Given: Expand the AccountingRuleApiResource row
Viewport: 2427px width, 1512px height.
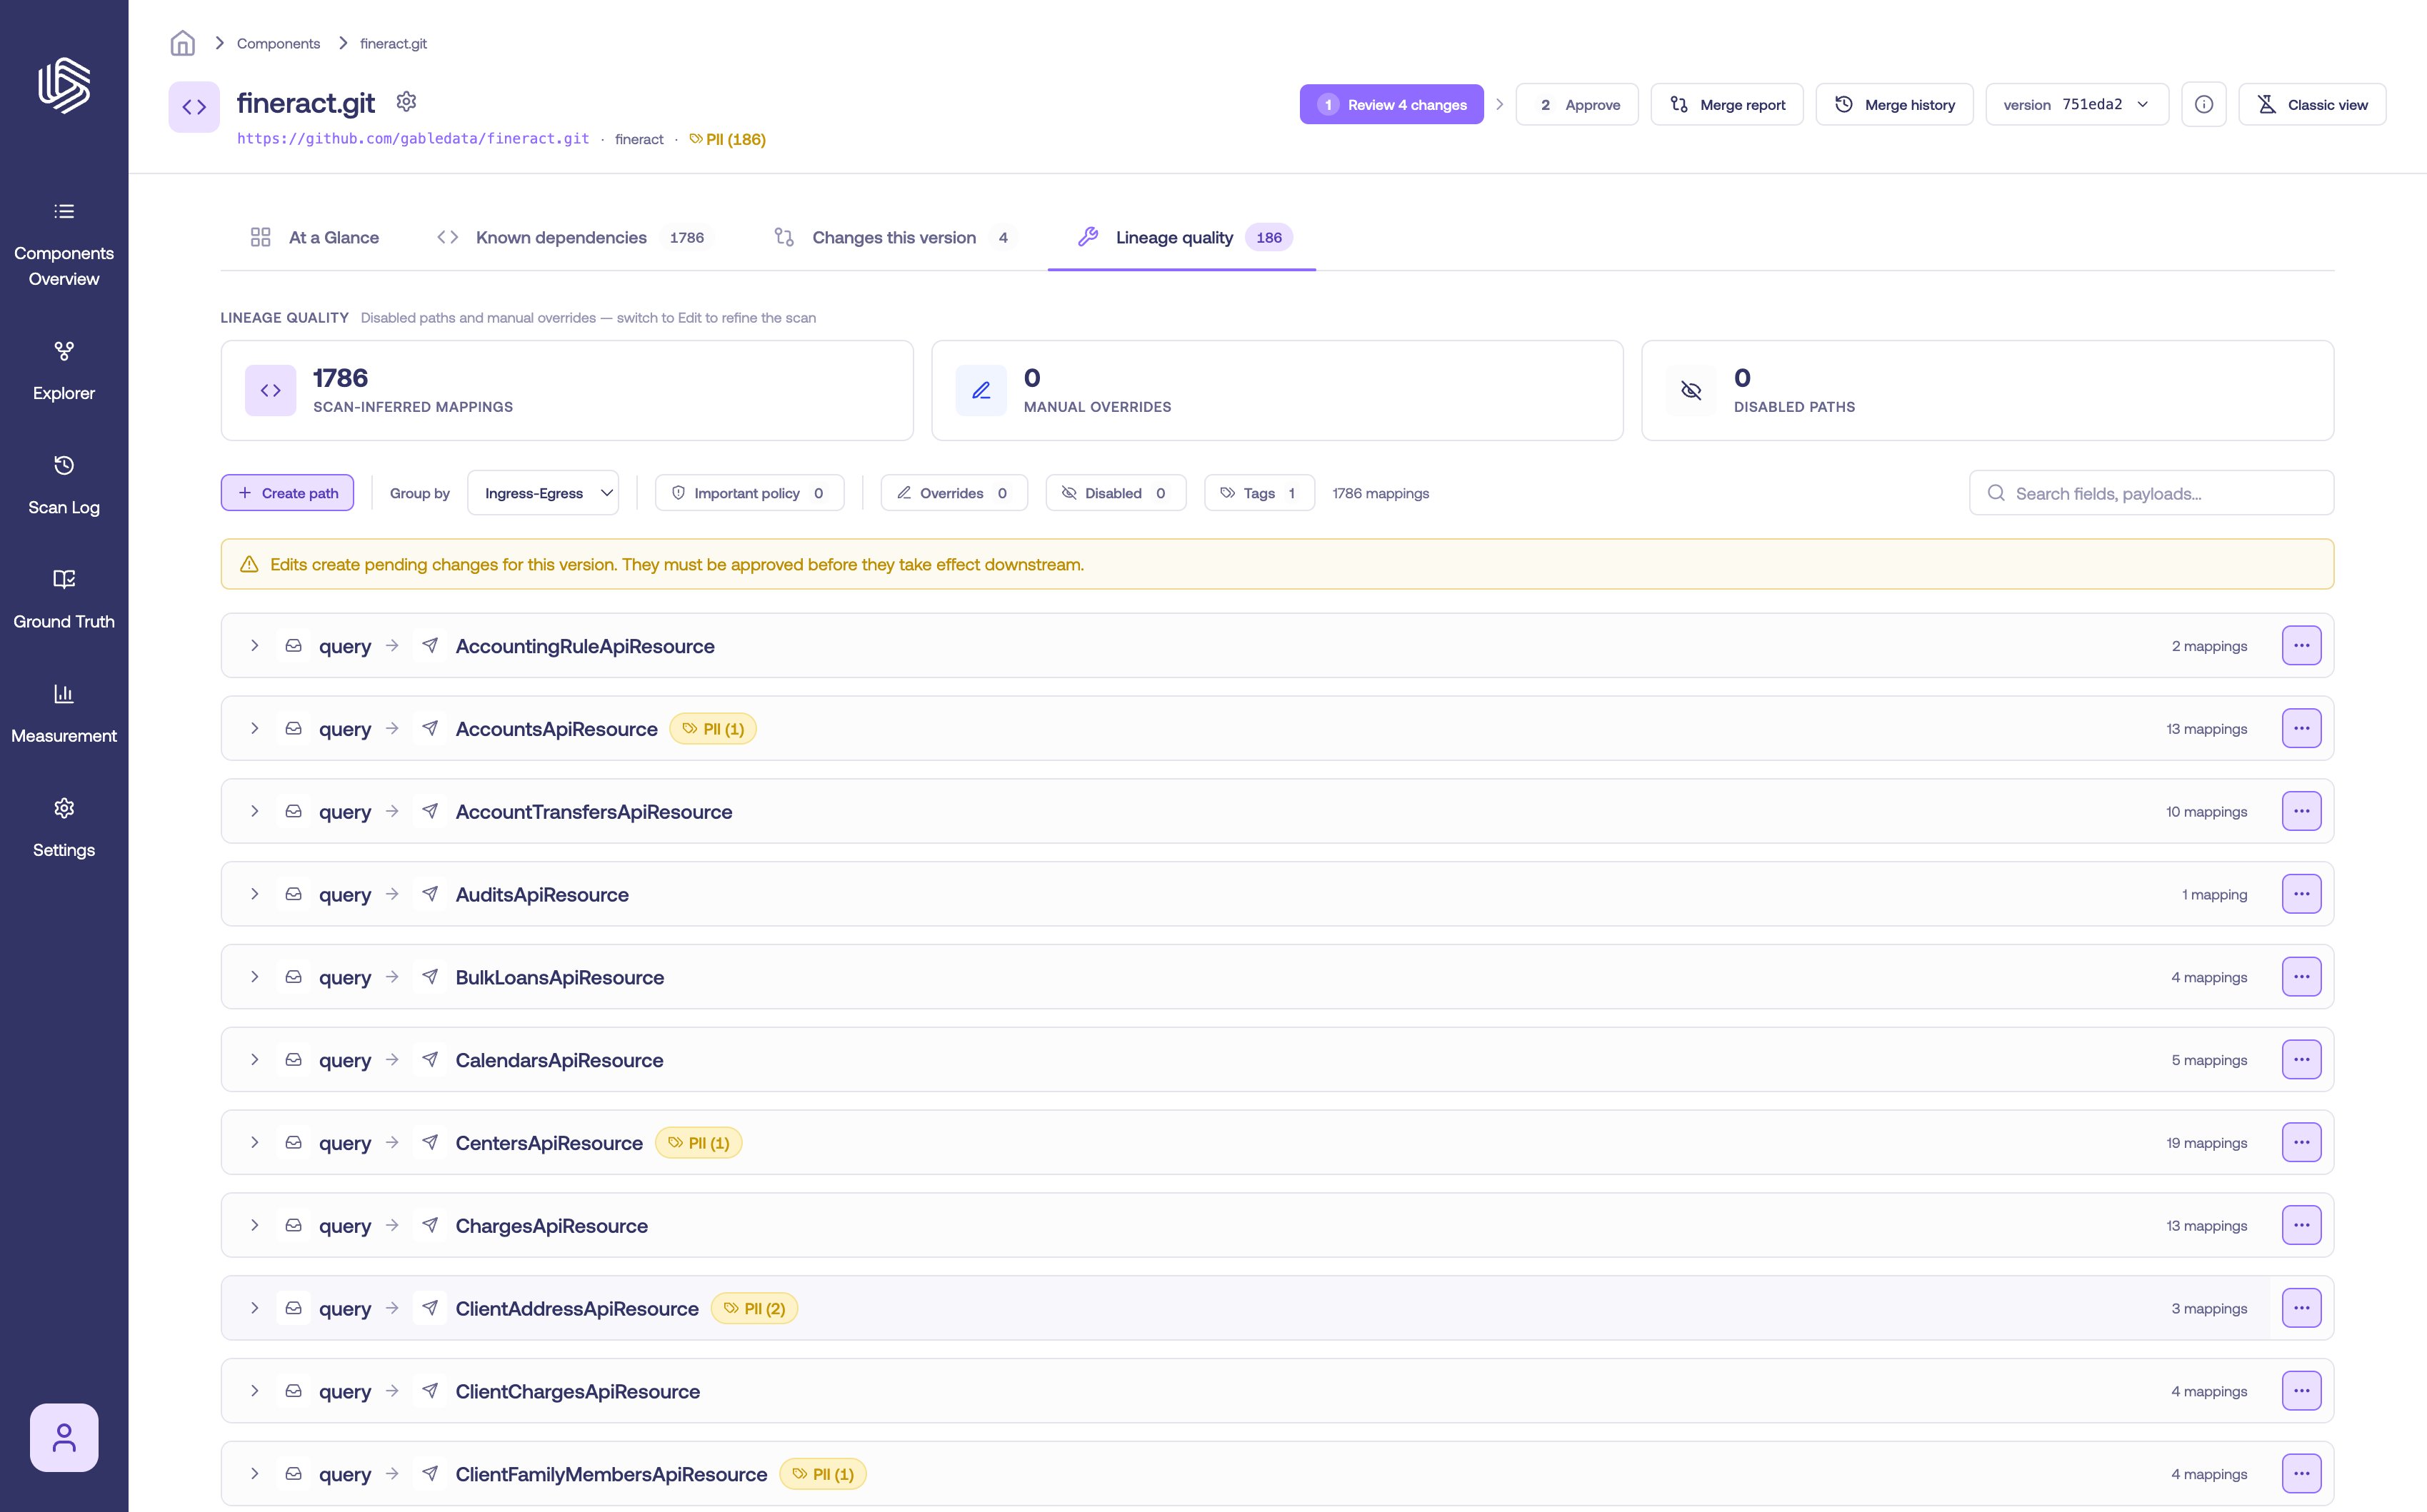Looking at the screenshot, I should [254, 646].
